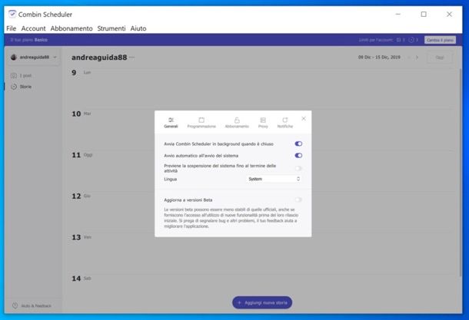Image resolution: width=469 pixels, height=320 pixels.
Task: Maximize the Combin Scheduler window
Action: pyautogui.click(x=424, y=14)
